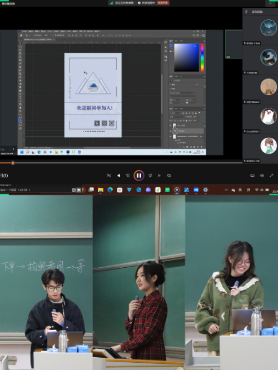Open the search icon in the shared-screen taskbar
Screen dimensions: 278x370
point(27,152)
